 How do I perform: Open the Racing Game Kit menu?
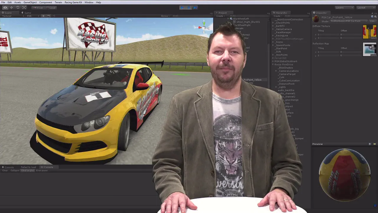(73, 2)
